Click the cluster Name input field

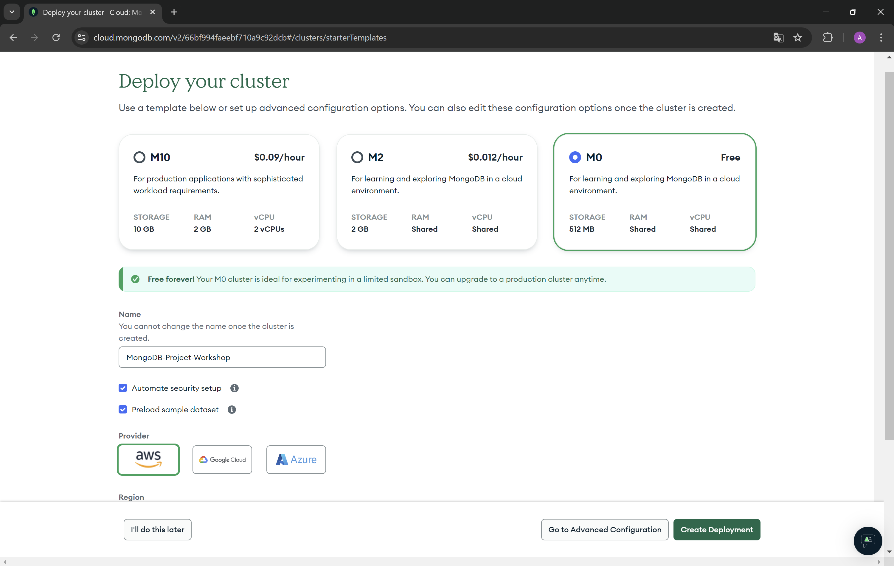click(x=222, y=357)
